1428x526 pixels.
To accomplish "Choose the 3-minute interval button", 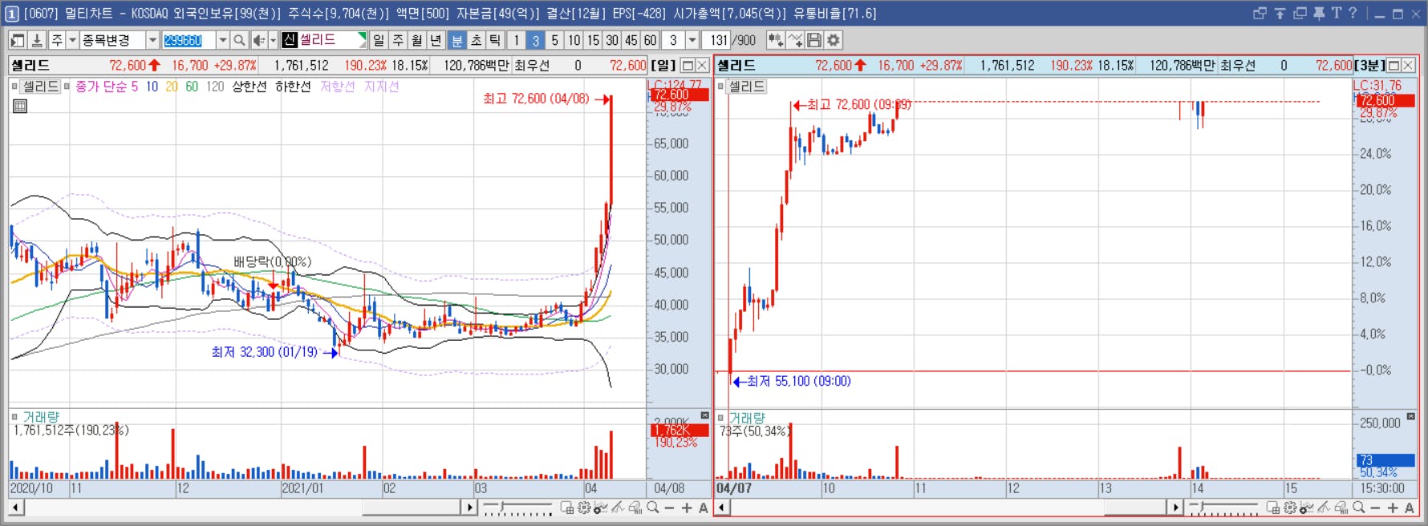I will [x=535, y=40].
